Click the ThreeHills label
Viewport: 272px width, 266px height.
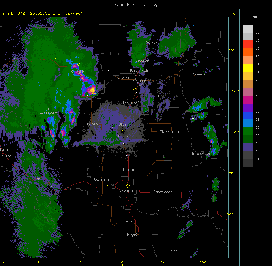[169, 132]
